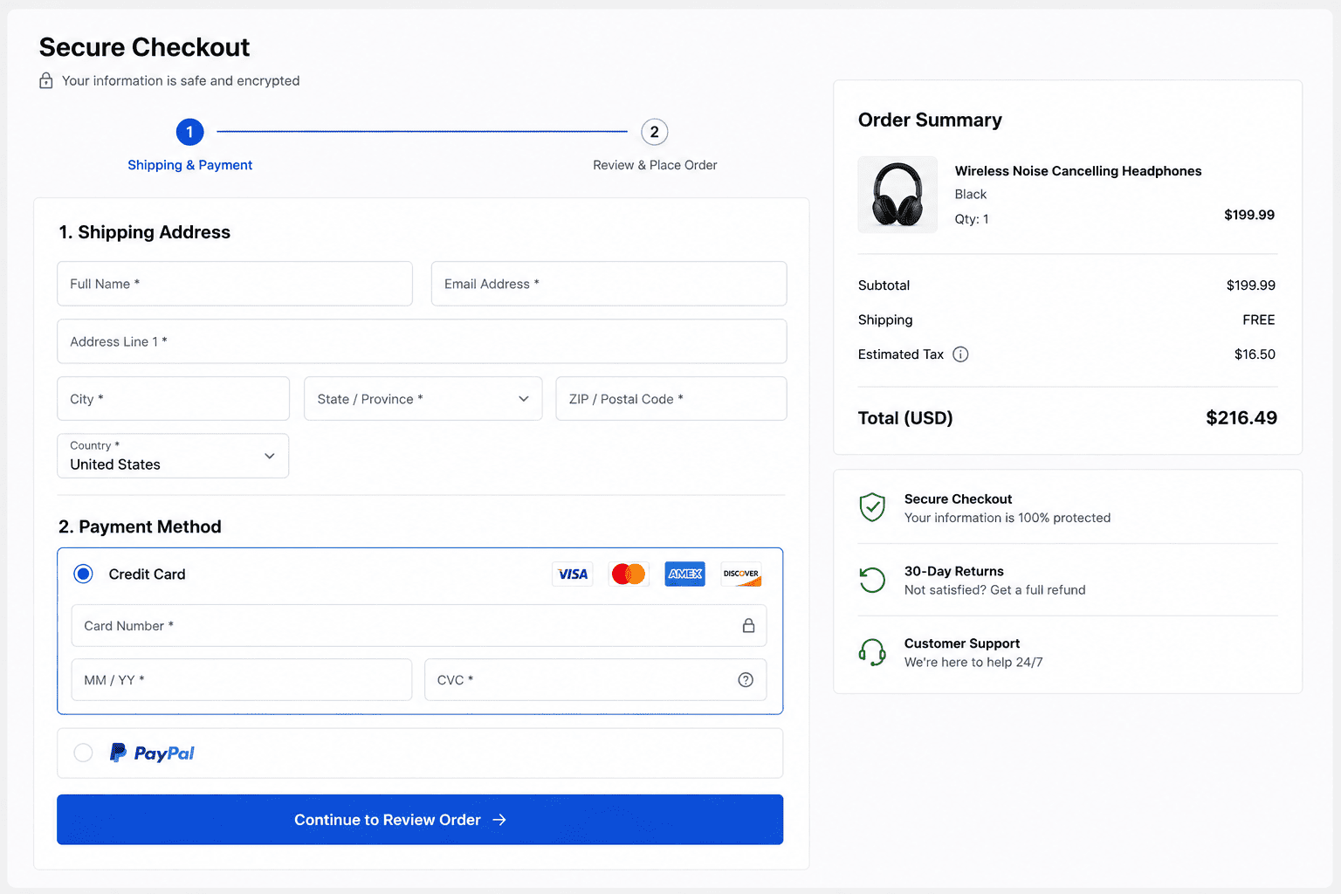
Task: Click into the Email Address field
Action: [x=609, y=284]
